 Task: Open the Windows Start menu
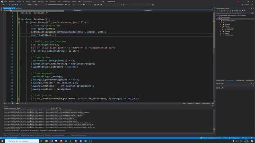[2, 141]
